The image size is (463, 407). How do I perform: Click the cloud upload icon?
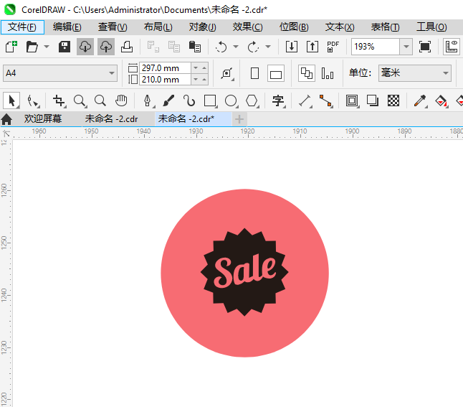(106, 47)
